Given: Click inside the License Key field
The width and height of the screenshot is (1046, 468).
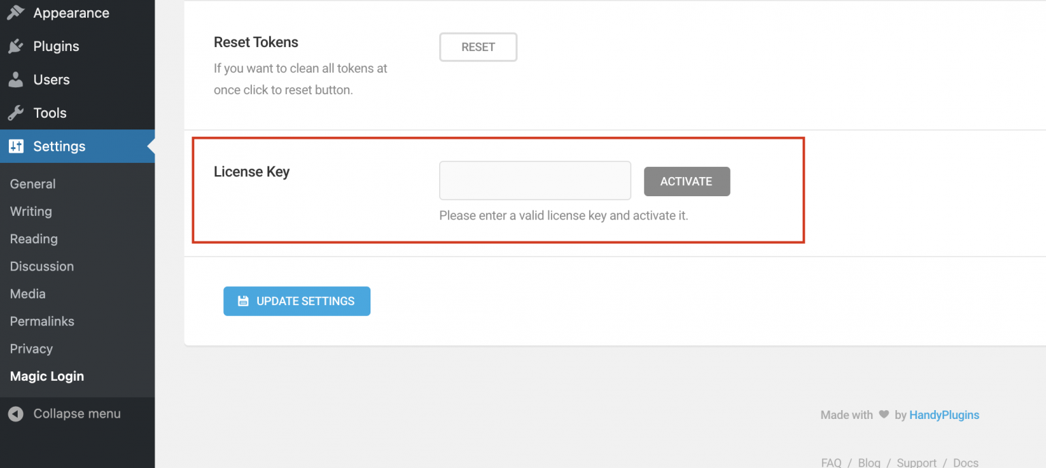Looking at the screenshot, I should pos(535,180).
